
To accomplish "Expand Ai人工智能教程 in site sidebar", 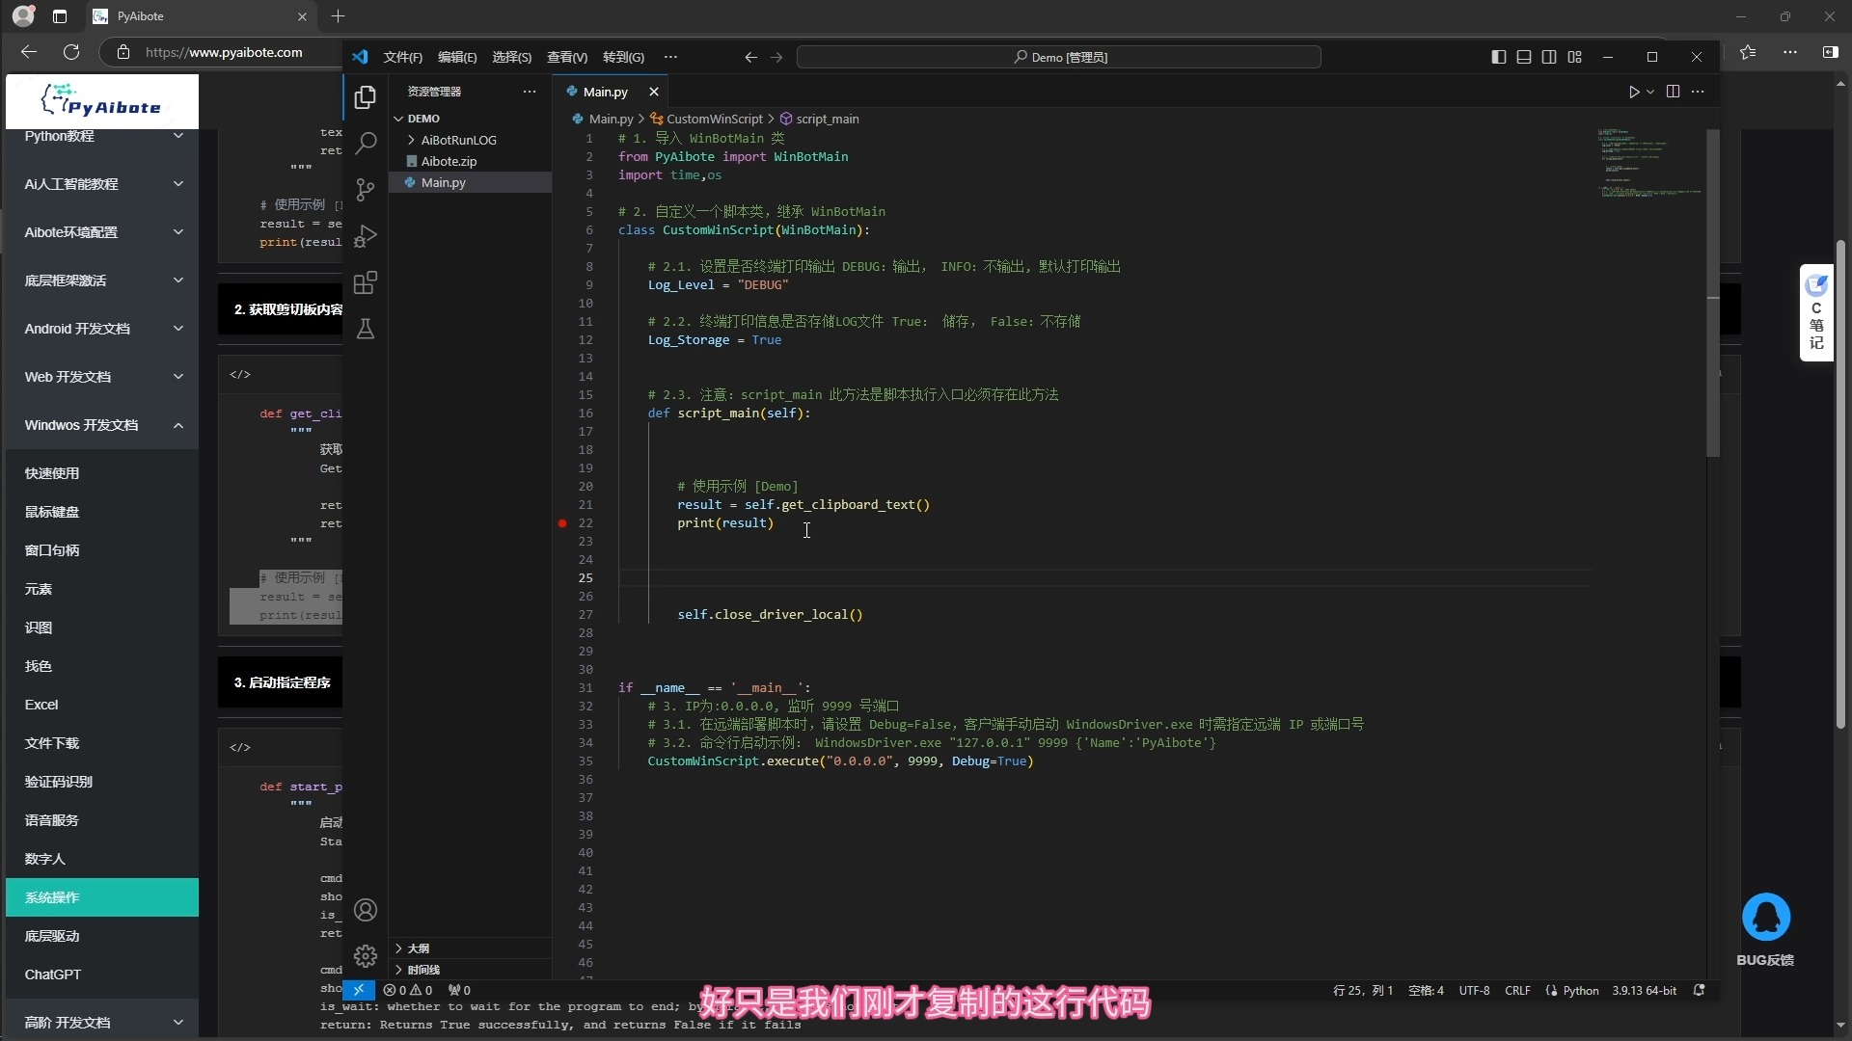I will coord(102,184).
